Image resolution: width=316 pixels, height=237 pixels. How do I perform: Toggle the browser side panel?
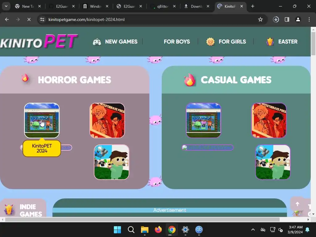(x=287, y=19)
